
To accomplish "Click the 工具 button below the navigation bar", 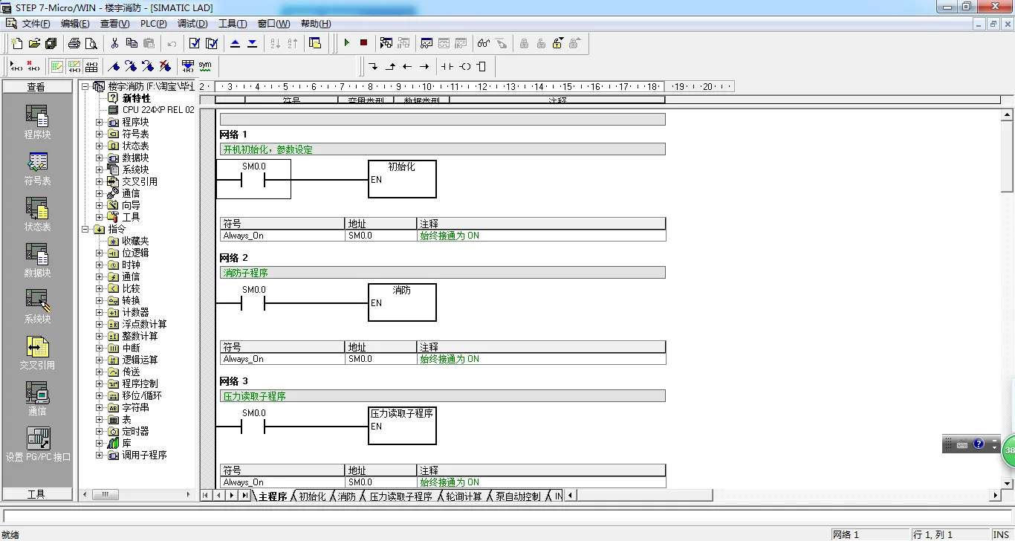I will (x=36, y=494).
